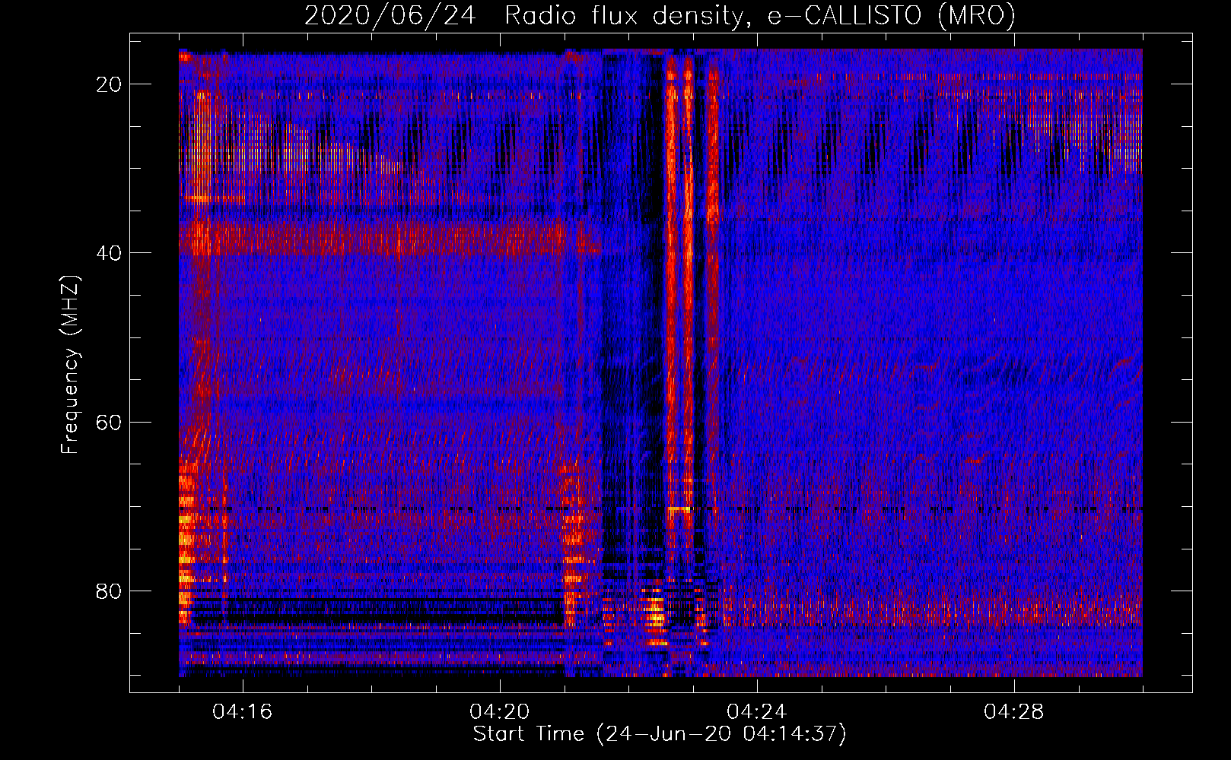Click the 80 frequency tick label

pos(110,591)
